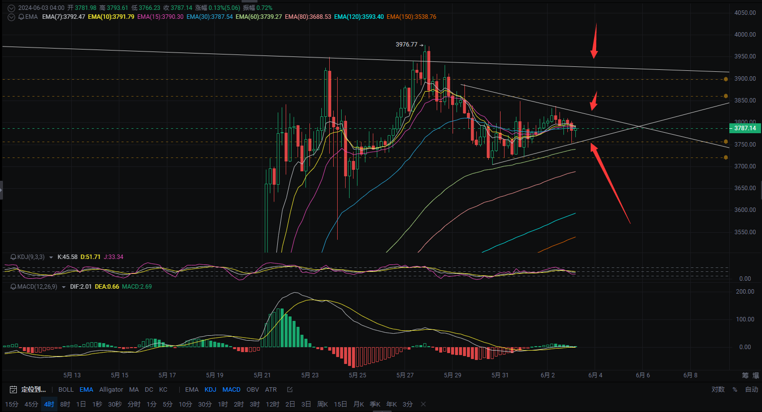Enable 对数 logarithmic scale
Image resolution: width=762 pixels, height=412 pixels.
tap(718, 390)
